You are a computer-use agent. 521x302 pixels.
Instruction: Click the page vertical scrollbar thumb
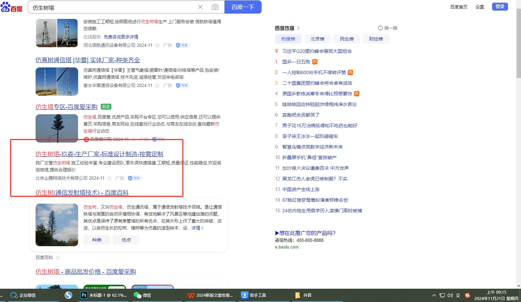[x=518, y=43]
